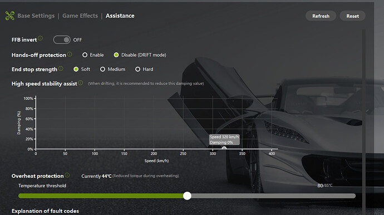
Task: Open info icon beside End stop strength
Action: (x=61, y=68)
